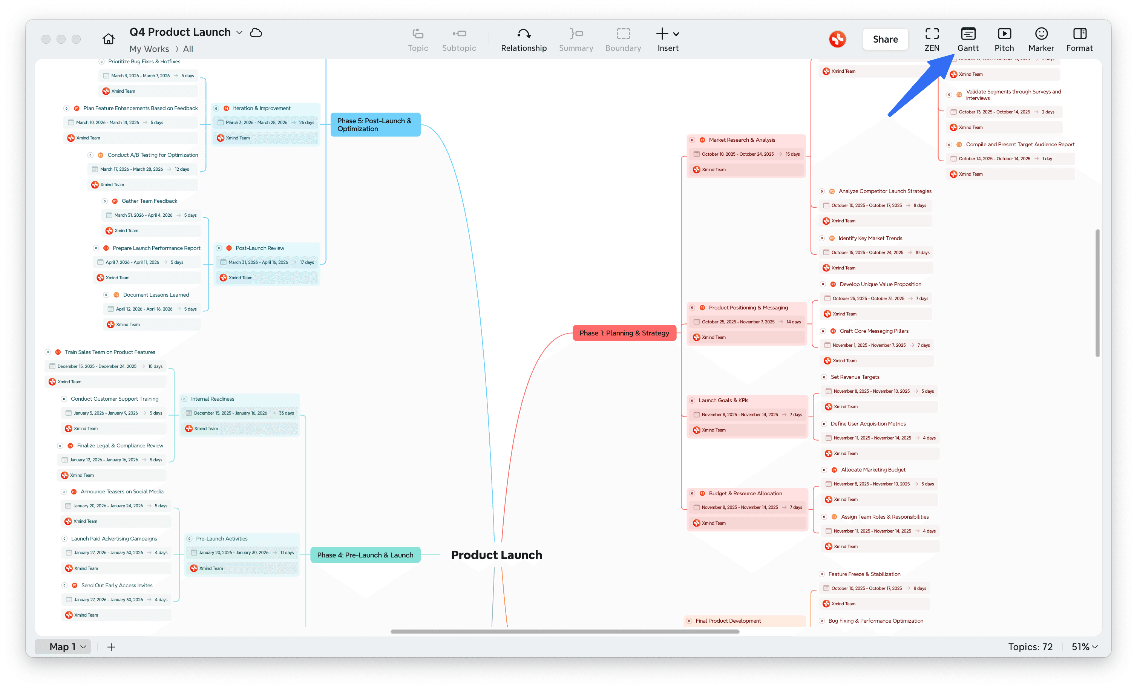Viewport: 1137px width, 689px height.
Task: Add a Boundary around topics
Action: point(623,39)
